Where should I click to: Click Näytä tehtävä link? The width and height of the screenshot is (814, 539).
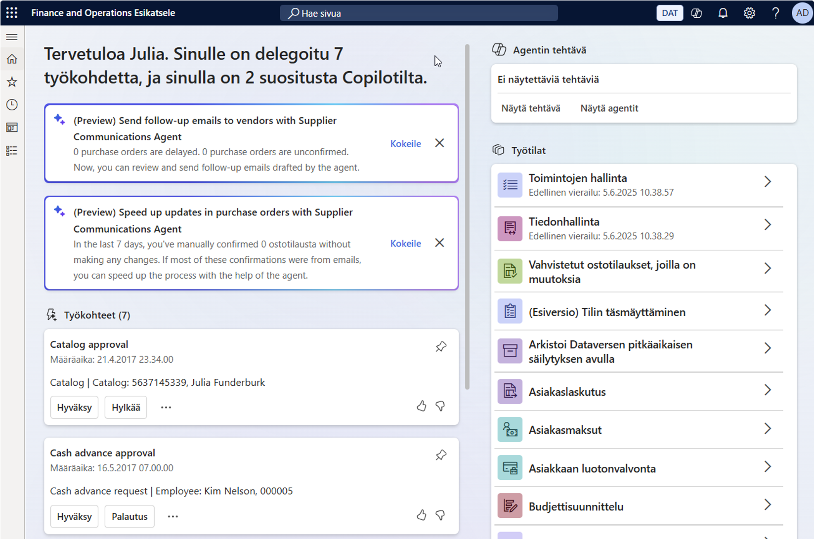[x=531, y=108]
